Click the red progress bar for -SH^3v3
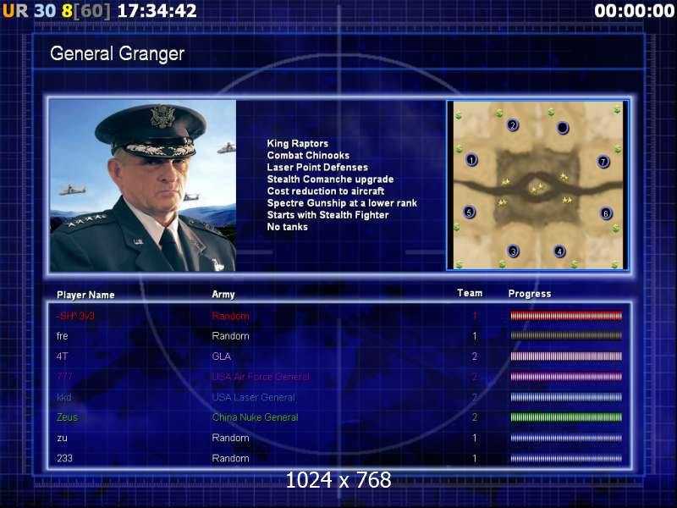Viewport: 677px width, 508px height. 566,316
